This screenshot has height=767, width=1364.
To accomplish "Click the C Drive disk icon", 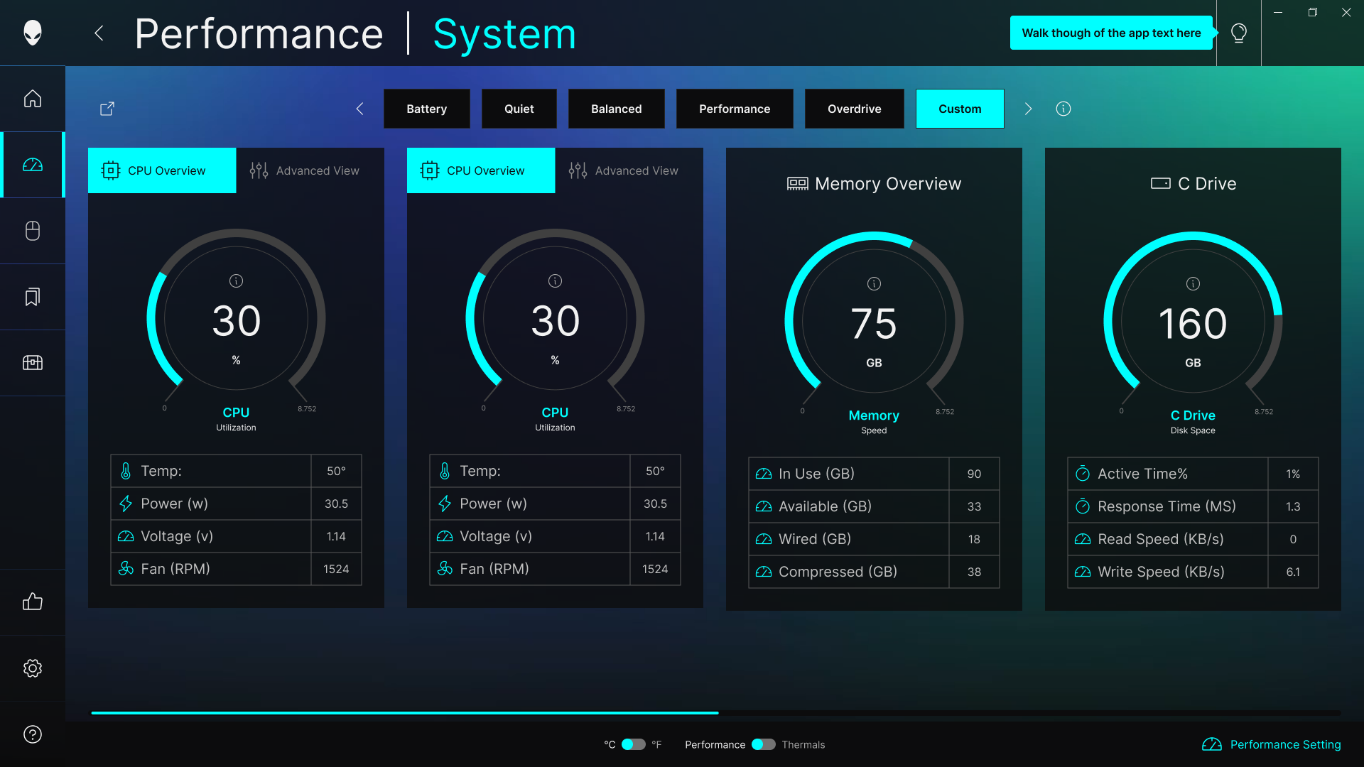I will point(1161,183).
